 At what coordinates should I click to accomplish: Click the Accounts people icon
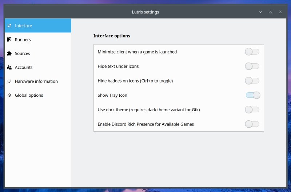click(9, 67)
